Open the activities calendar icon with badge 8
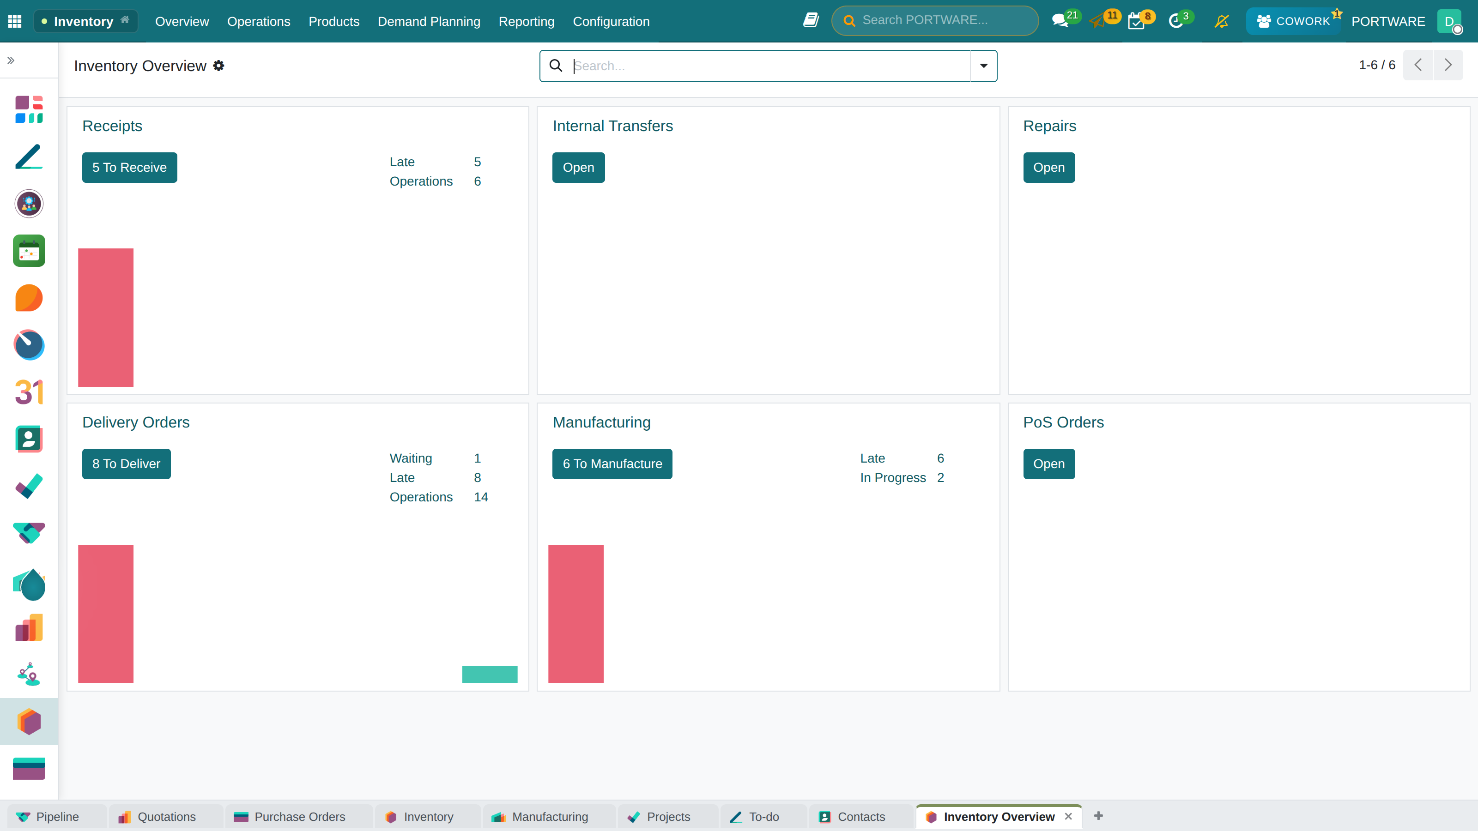1478x831 pixels. [x=1136, y=21]
